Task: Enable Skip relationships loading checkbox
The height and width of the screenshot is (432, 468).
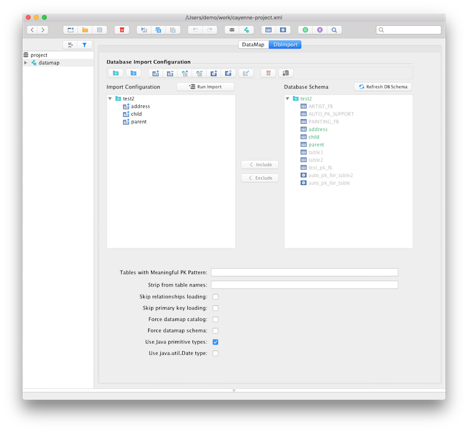Action: click(x=216, y=297)
